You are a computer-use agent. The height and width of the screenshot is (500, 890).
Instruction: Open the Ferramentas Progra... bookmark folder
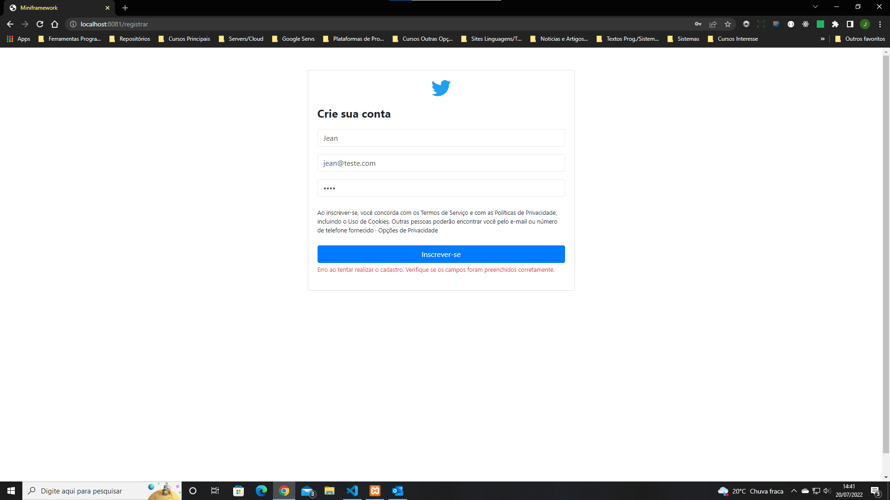(70, 39)
